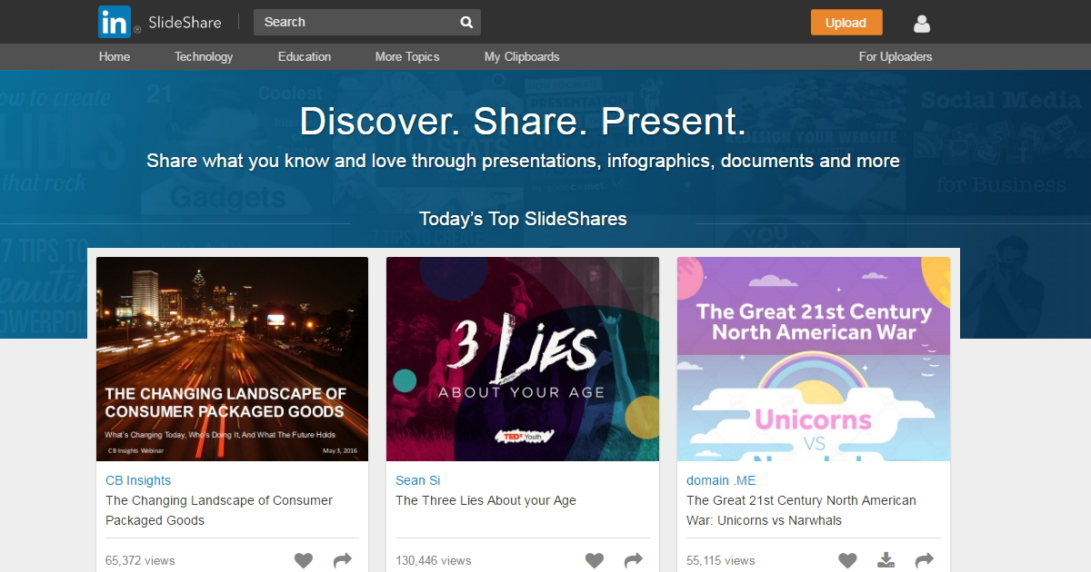Visit the Sean Si author link
The height and width of the screenshot is (572, 1091).
coord(418,480)
